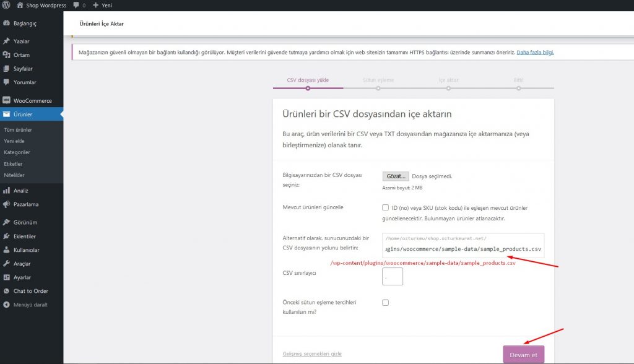634x364 pixels.
Task: Click the Başlangıç dashboard icon
Action: coord(6,24)
